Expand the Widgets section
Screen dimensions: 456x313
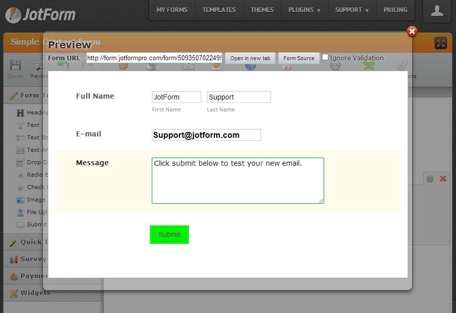coord(35,293)
